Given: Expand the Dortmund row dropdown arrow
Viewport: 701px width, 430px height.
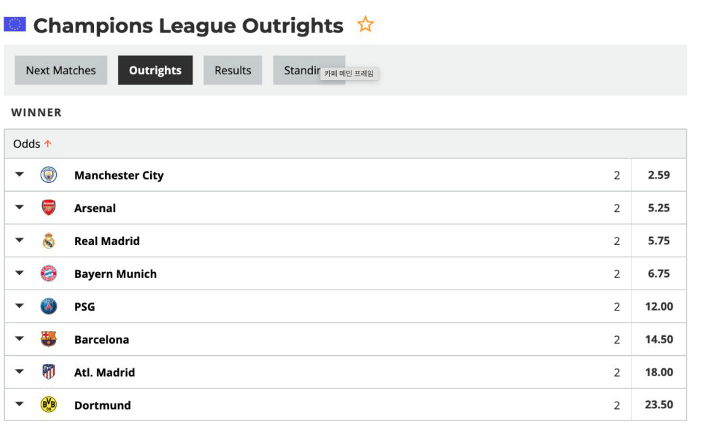Looking at the screenshot, I should click(x=20, y=404).
